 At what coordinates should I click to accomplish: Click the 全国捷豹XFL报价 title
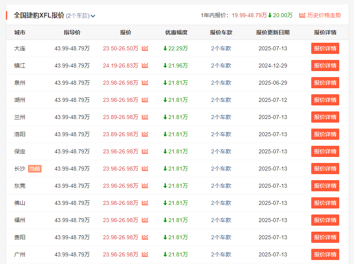click(39, 15)
